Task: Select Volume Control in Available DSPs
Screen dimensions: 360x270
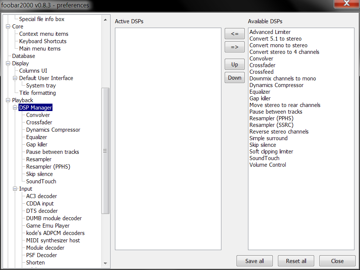Action: 268,165
